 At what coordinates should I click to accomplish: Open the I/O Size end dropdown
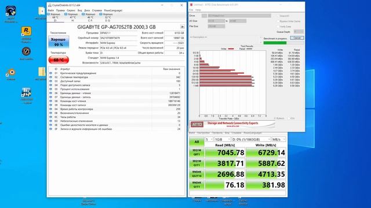click(x=238, y=21)
